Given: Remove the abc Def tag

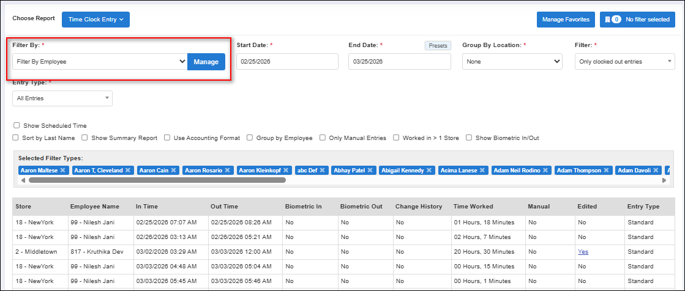Looking at the screenshot, I should point(322,171).
